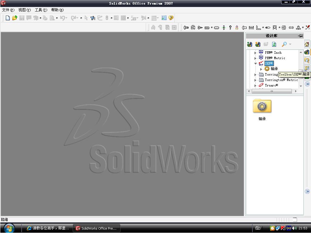Open the 轴承 bearing folder thumbnail
Viewport: 311px width, 233px height.
[262, 106]
